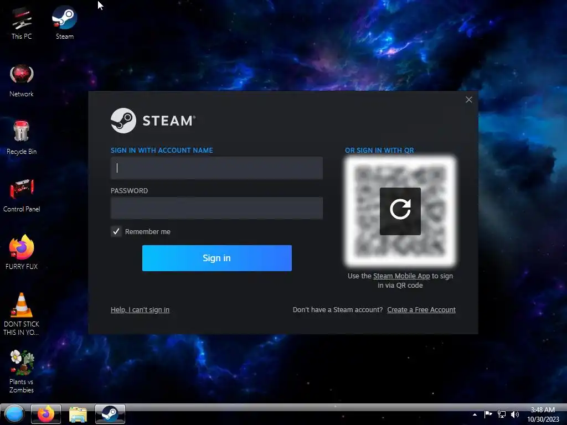Select the Recycle Bin icon
The width and height of the screenshot is (567, 425).
pos(22,138)
